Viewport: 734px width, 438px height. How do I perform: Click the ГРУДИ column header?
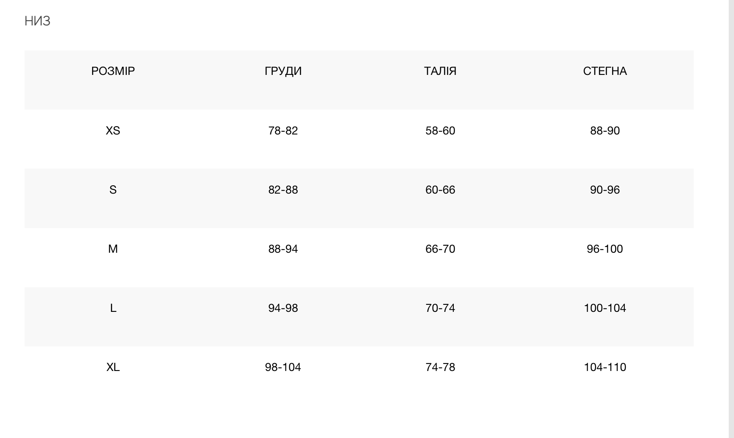pyautogui.click(x=283, y=71)
